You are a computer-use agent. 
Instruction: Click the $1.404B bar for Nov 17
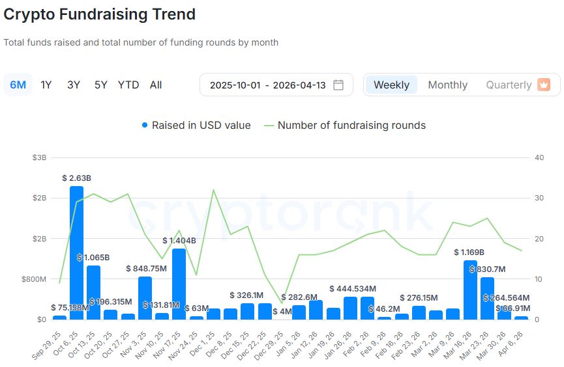pos(179,284)
